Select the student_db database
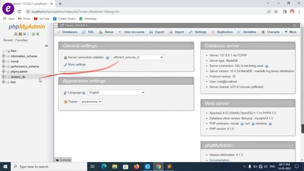The height and width of the screenshot is (171, 304). click(x=18, y=77)
